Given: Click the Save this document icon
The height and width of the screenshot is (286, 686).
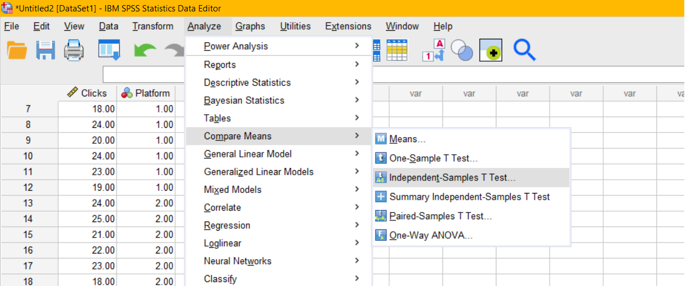Looking at the screenshot, I should (46, 51).
